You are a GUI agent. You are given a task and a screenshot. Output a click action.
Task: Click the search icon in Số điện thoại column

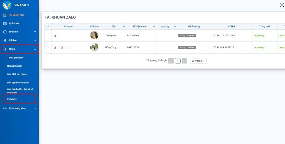point(154,27)
